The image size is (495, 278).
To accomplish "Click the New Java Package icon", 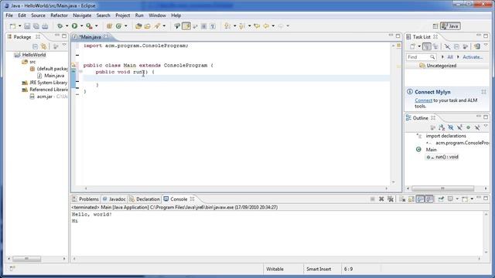I will click(x=109, y=26).
